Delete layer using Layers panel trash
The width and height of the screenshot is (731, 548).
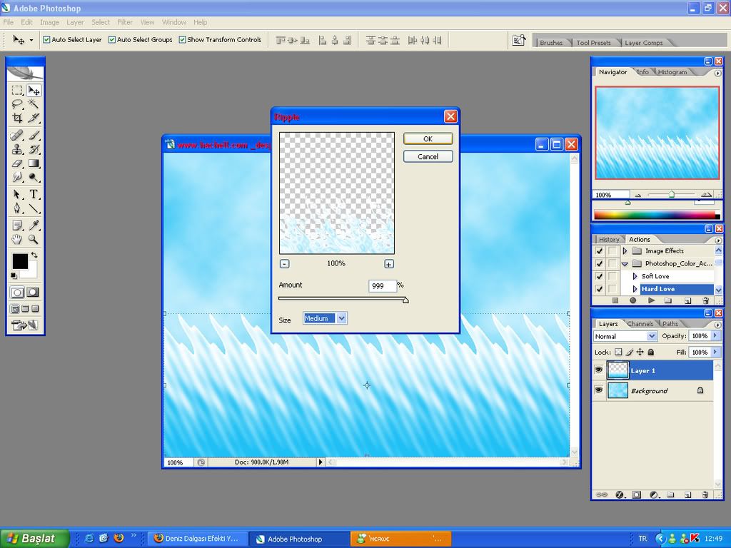(705, 495)
